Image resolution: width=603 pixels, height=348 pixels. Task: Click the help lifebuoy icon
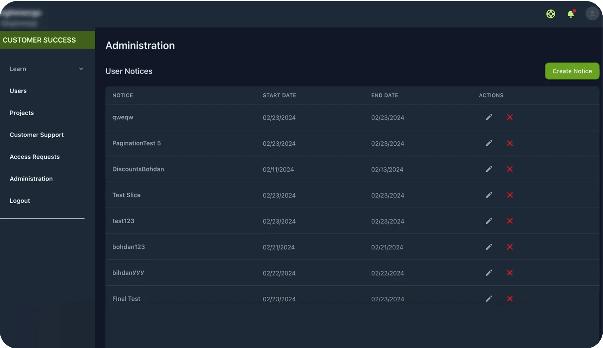click(550, 14)
